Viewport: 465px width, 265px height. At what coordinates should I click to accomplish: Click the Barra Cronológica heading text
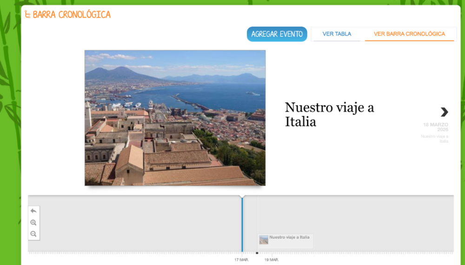pyautogui.click(x=72, y=15)
